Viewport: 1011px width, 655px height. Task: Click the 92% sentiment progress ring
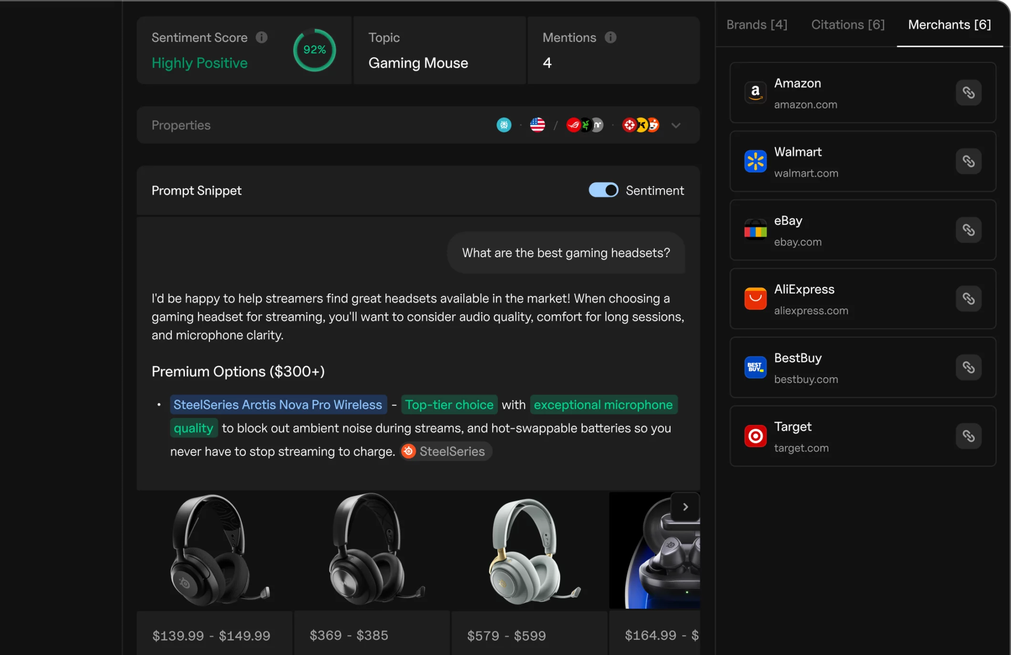[x=314, y=50]
